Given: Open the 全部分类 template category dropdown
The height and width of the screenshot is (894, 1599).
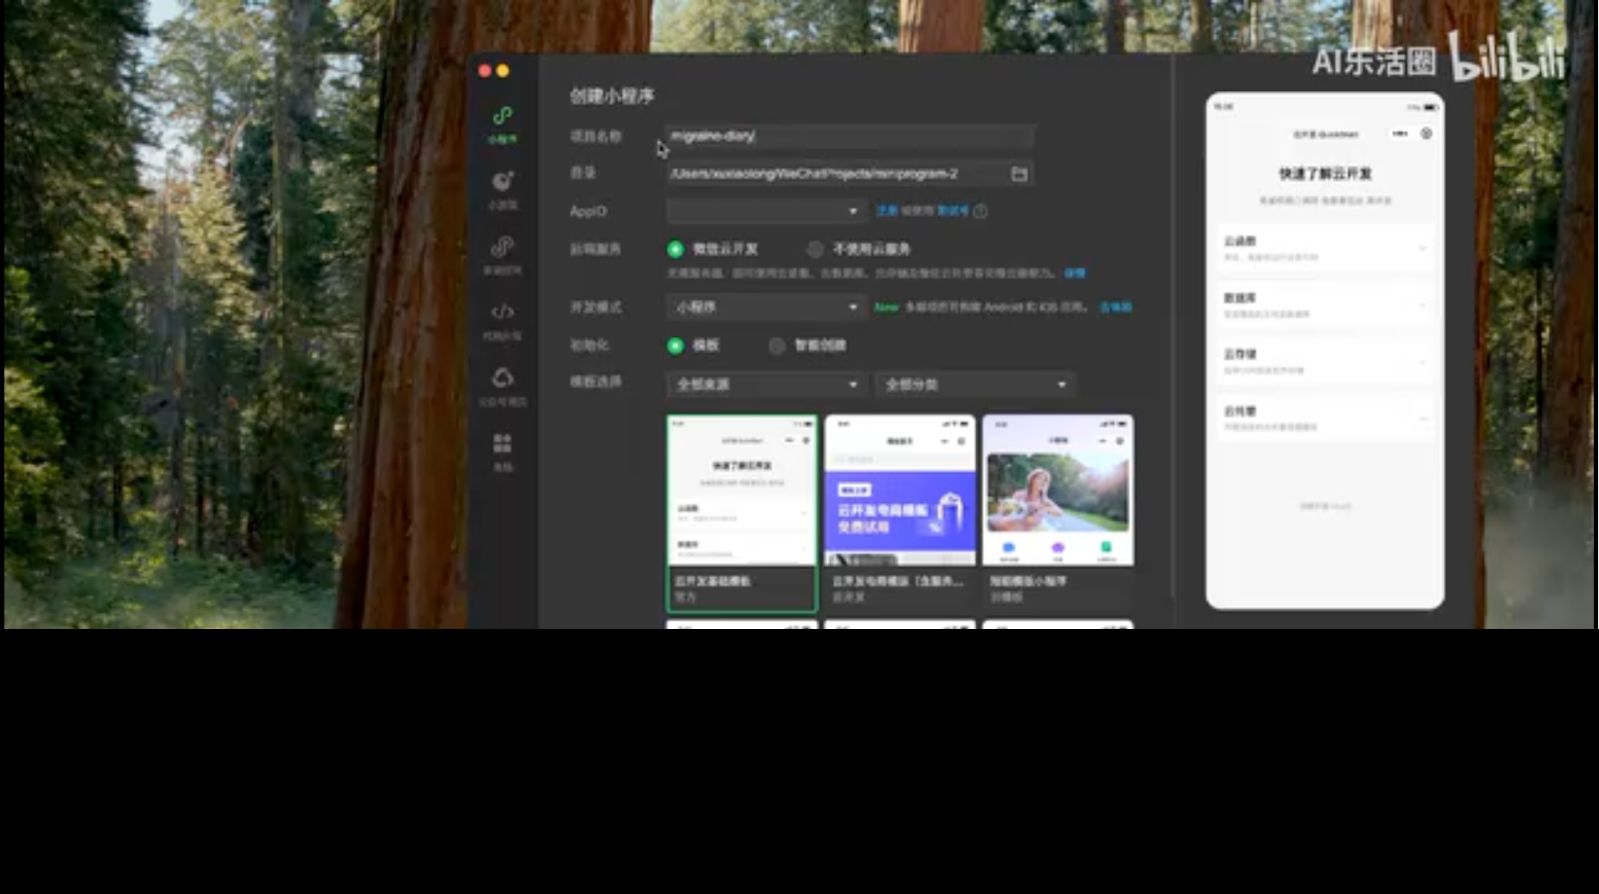Looking at the screenshot, I should (x=974, y=384).
